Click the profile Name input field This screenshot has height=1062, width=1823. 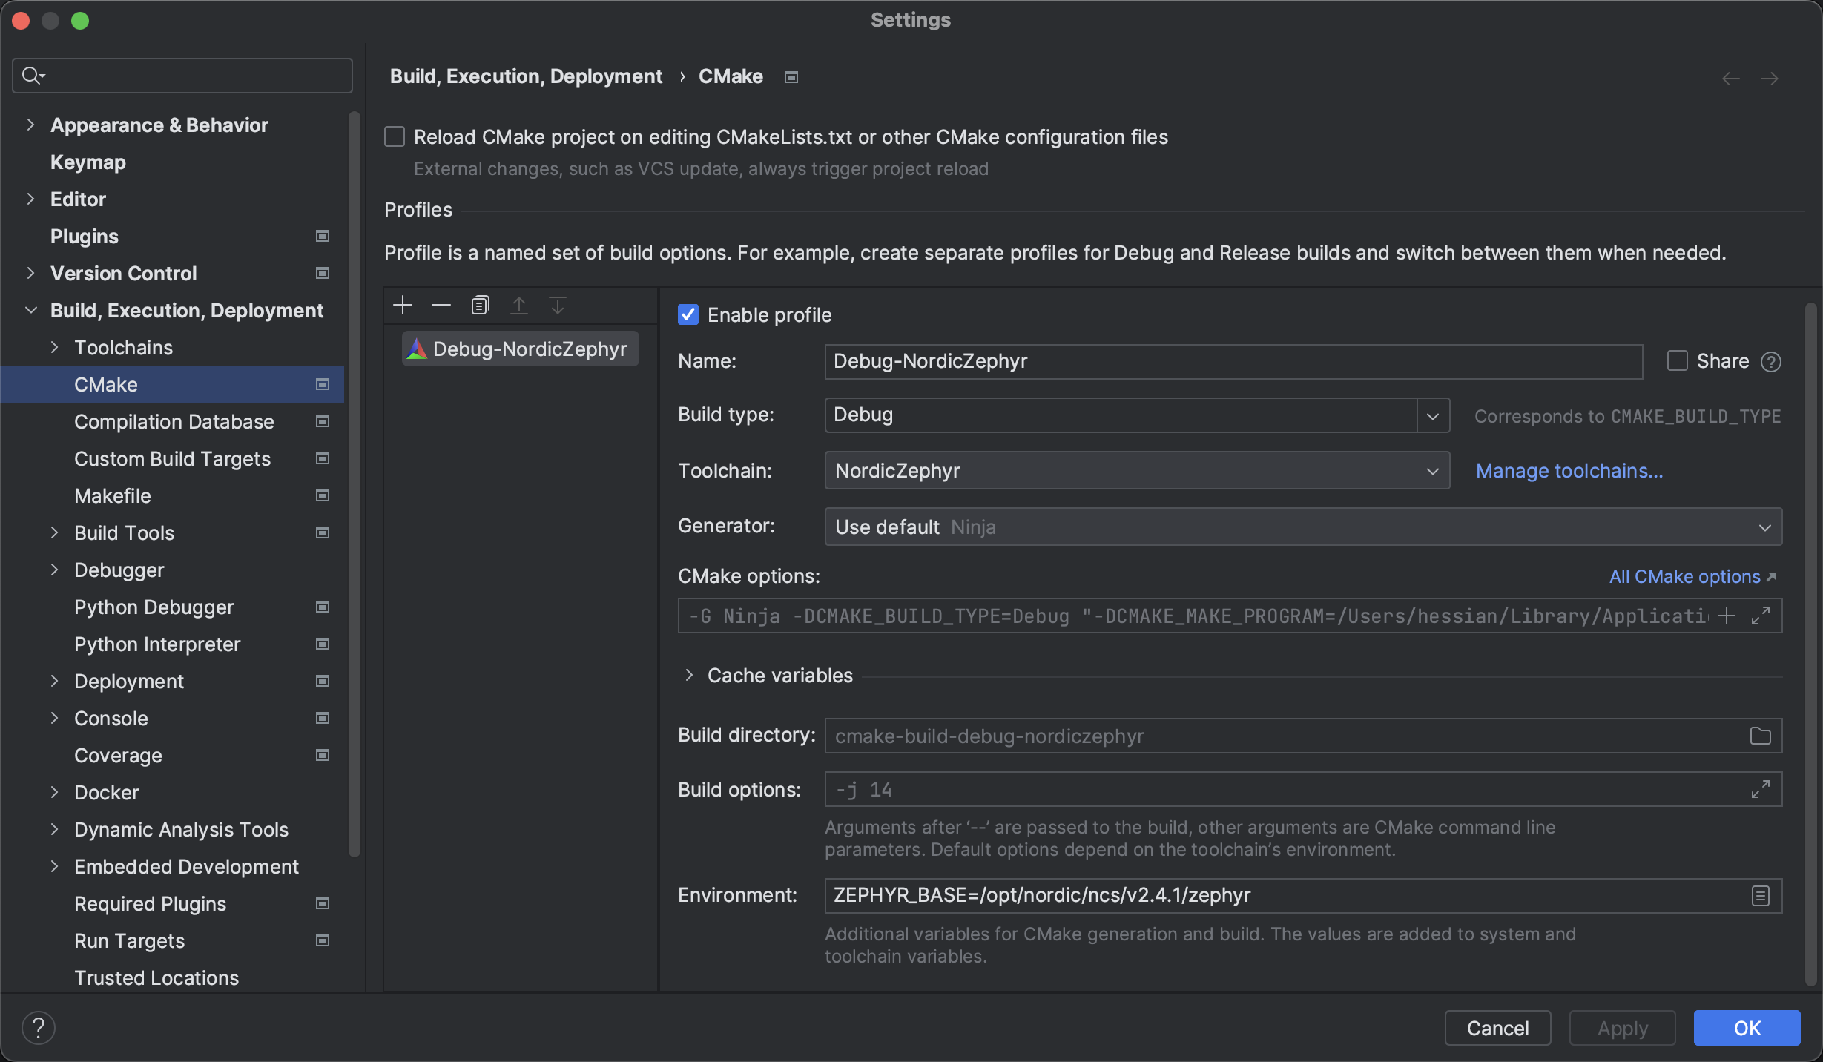1233,361
